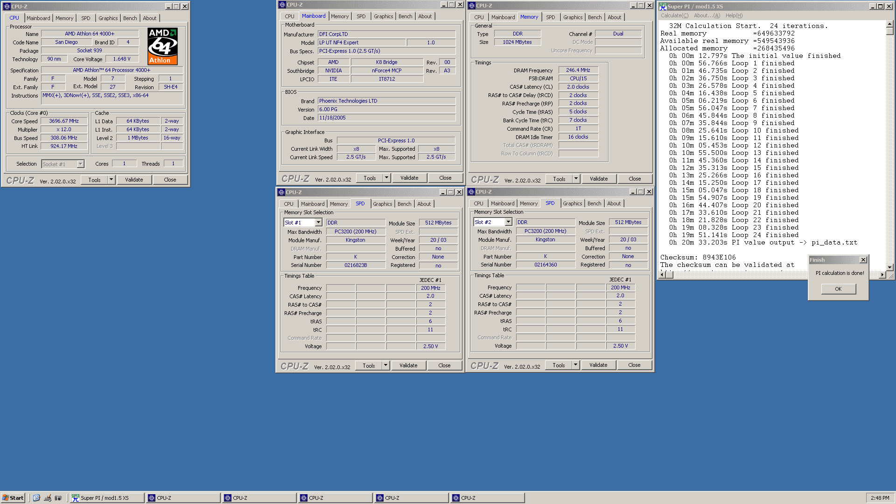896x504 pixels.
Task: Click Validate in Slot #1 SPD window
Action: 408,365
